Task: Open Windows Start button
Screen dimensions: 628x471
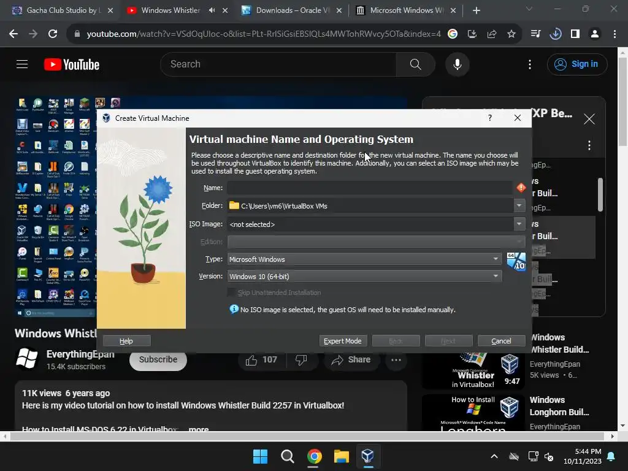Action: tap(260, 456)
